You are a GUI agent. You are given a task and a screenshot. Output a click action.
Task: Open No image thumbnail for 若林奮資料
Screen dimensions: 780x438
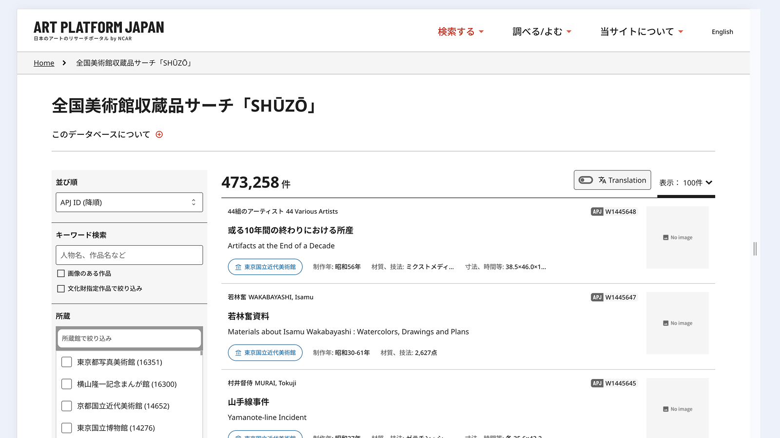(678, 323)
